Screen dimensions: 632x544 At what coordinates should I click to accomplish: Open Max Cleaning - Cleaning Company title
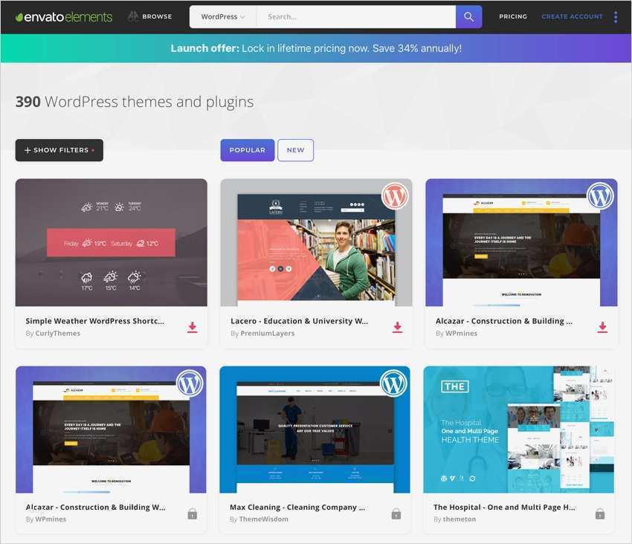(297, 508)
